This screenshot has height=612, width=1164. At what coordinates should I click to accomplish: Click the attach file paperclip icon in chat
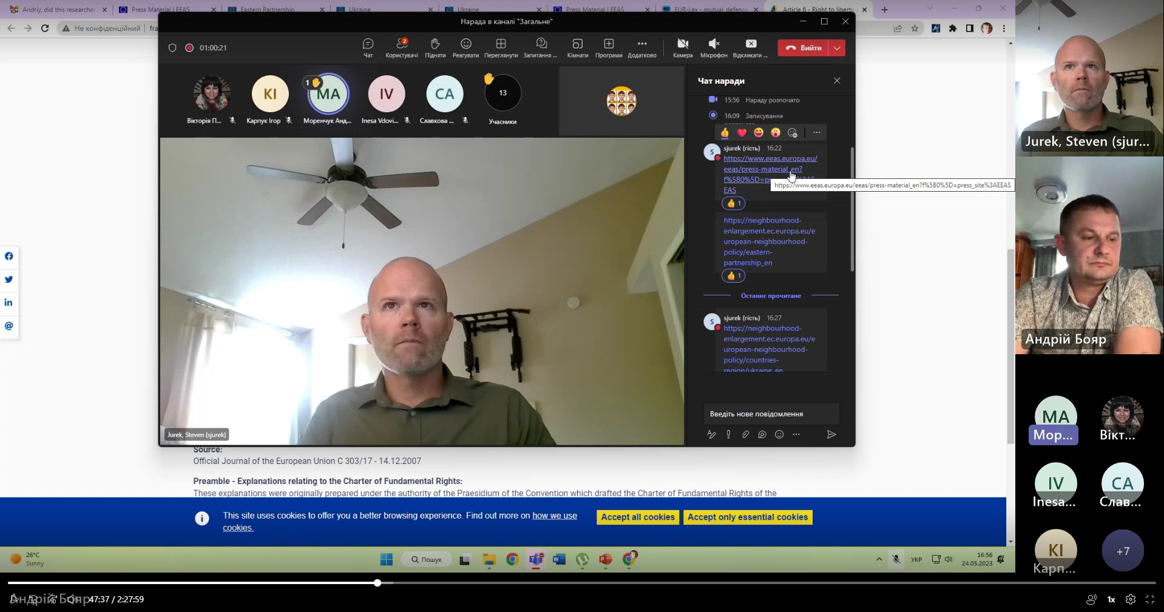pyautogui.click(x=745, y=434)
